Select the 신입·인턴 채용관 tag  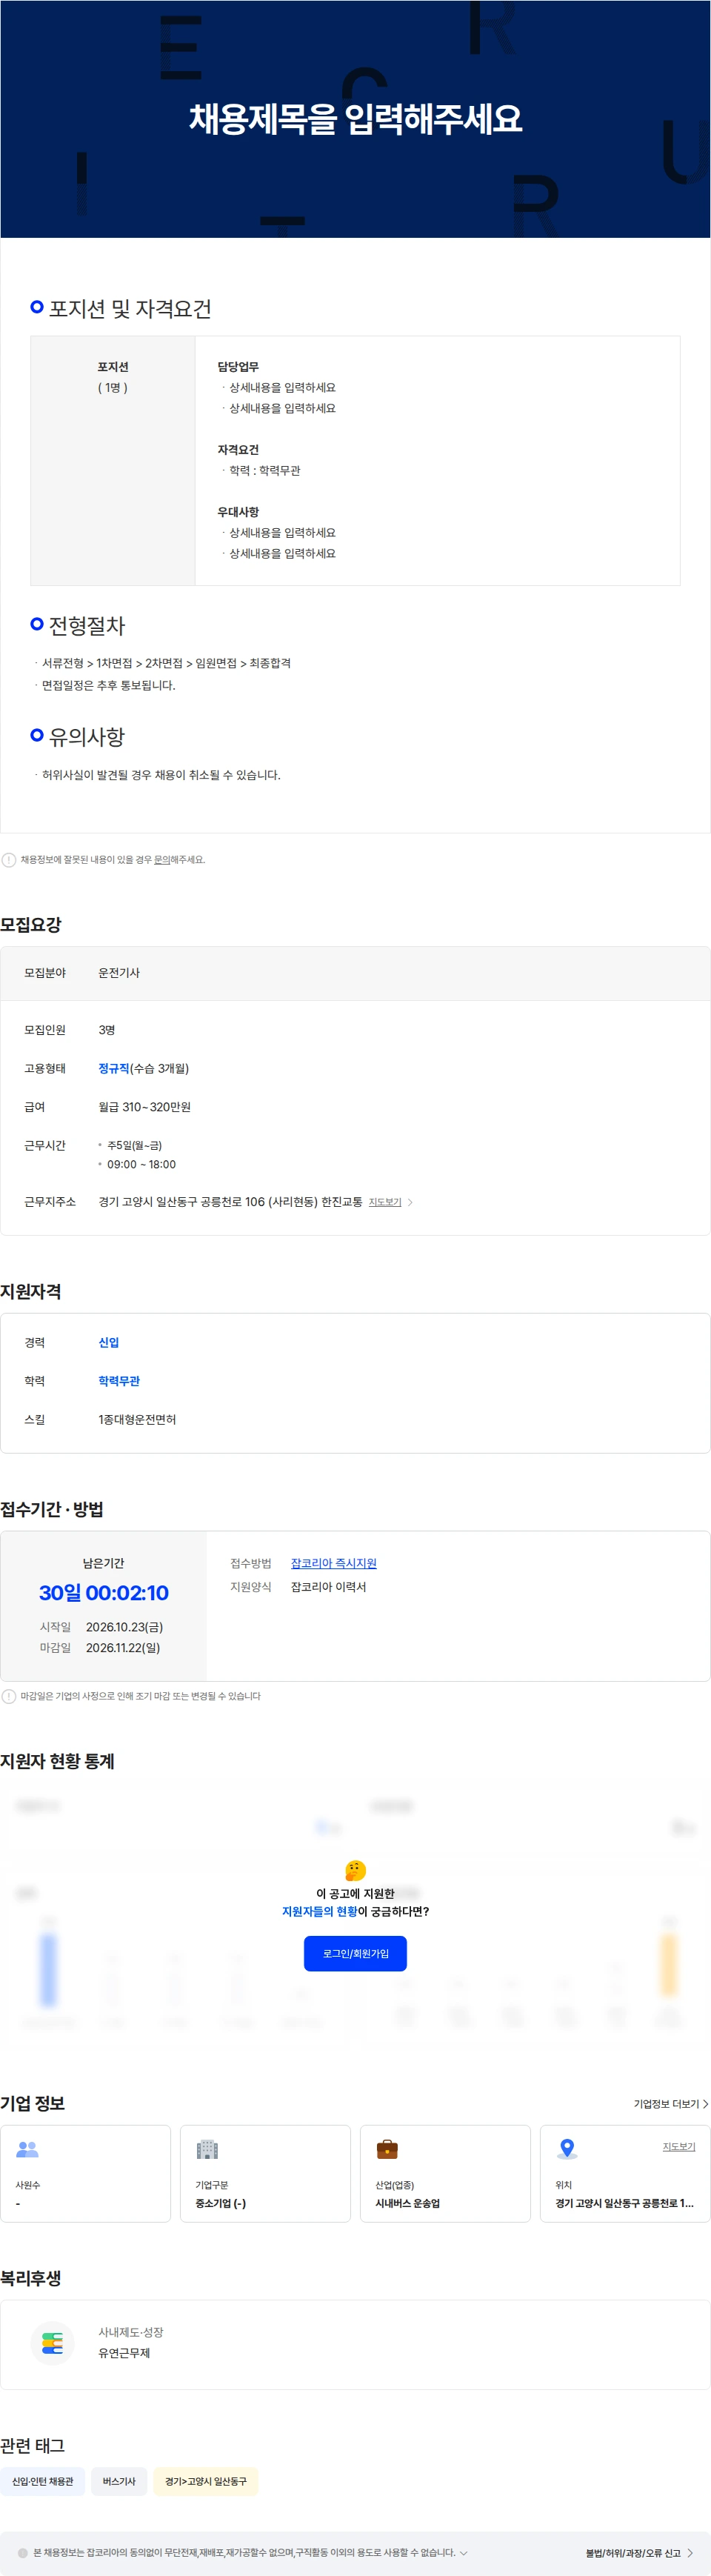(42, 2481)
